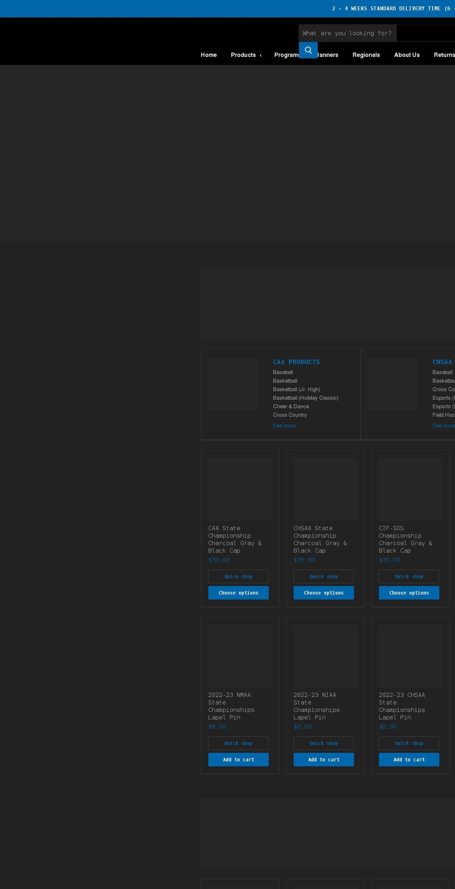Expand 'See more' under CHSAA list
Image resolution: width=455 pixels, height=889 pixels.
coord(444,426)
